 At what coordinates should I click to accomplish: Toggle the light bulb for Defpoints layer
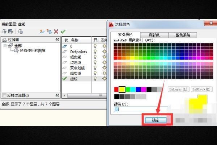(95, 52)
